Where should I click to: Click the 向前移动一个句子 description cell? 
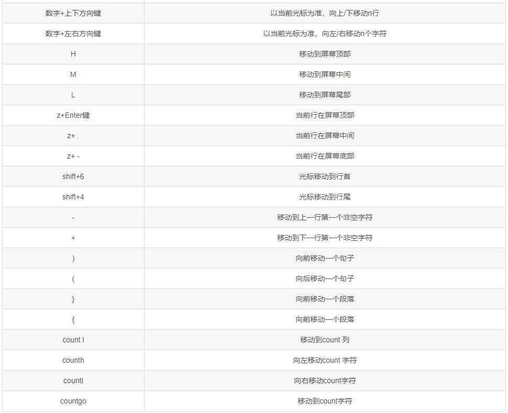tap(326, 258)
